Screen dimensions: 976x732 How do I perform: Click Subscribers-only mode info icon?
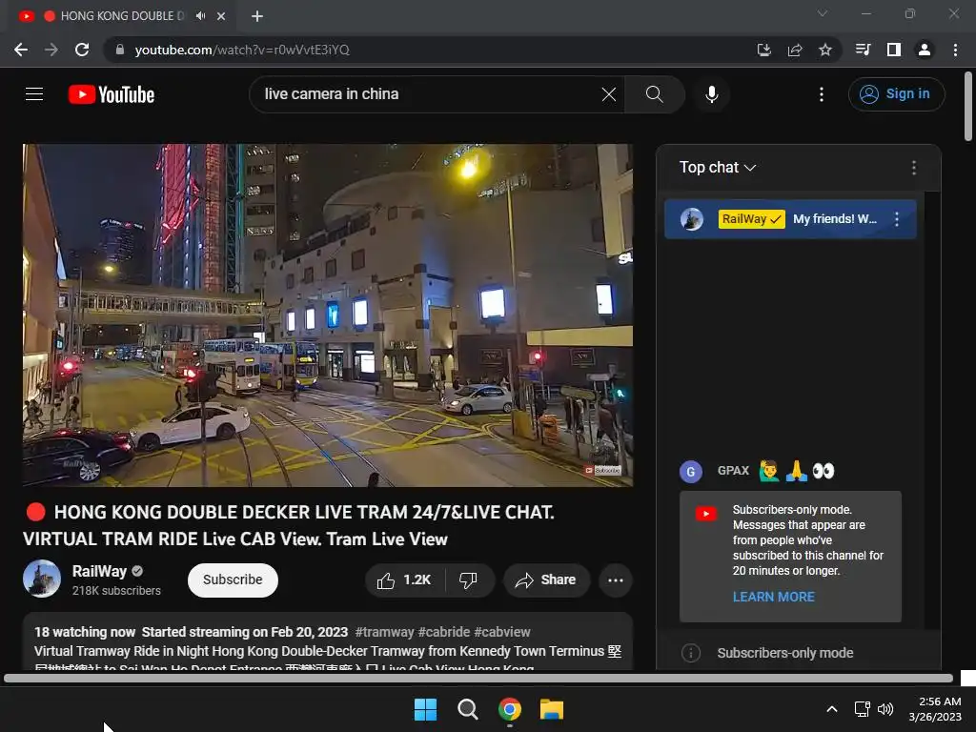coord(690,653)
